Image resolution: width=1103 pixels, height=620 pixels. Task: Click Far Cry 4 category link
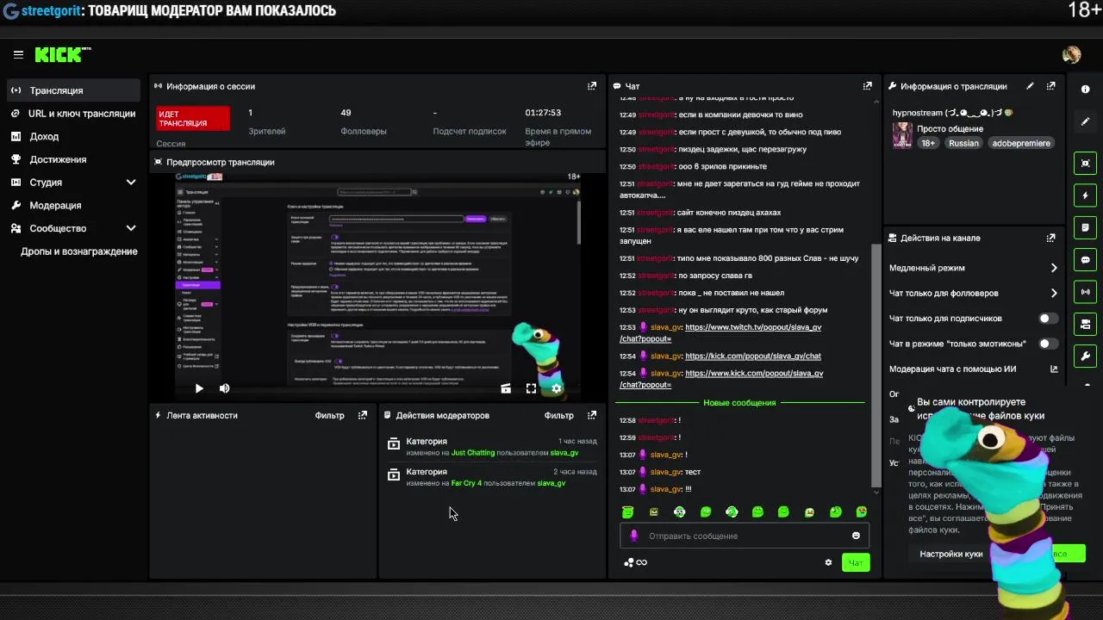point(466,483)
